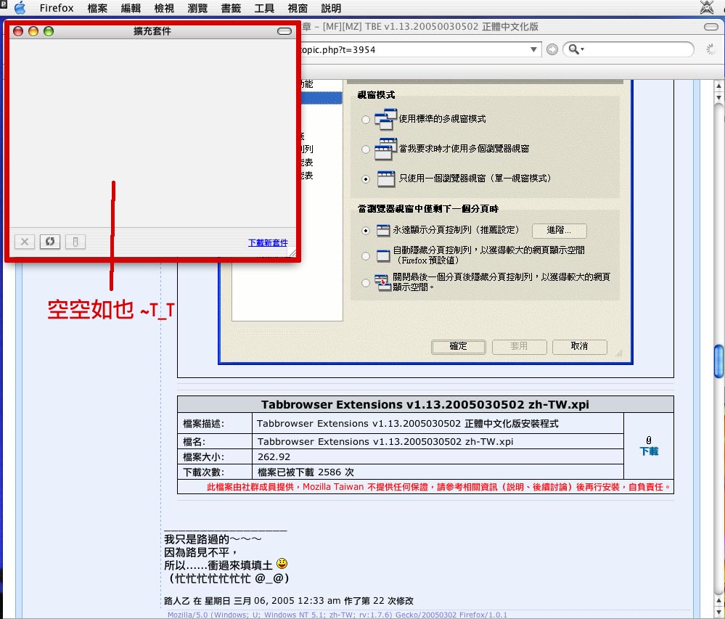
Task: Open the 工具 menu
Action: [264, 8]
